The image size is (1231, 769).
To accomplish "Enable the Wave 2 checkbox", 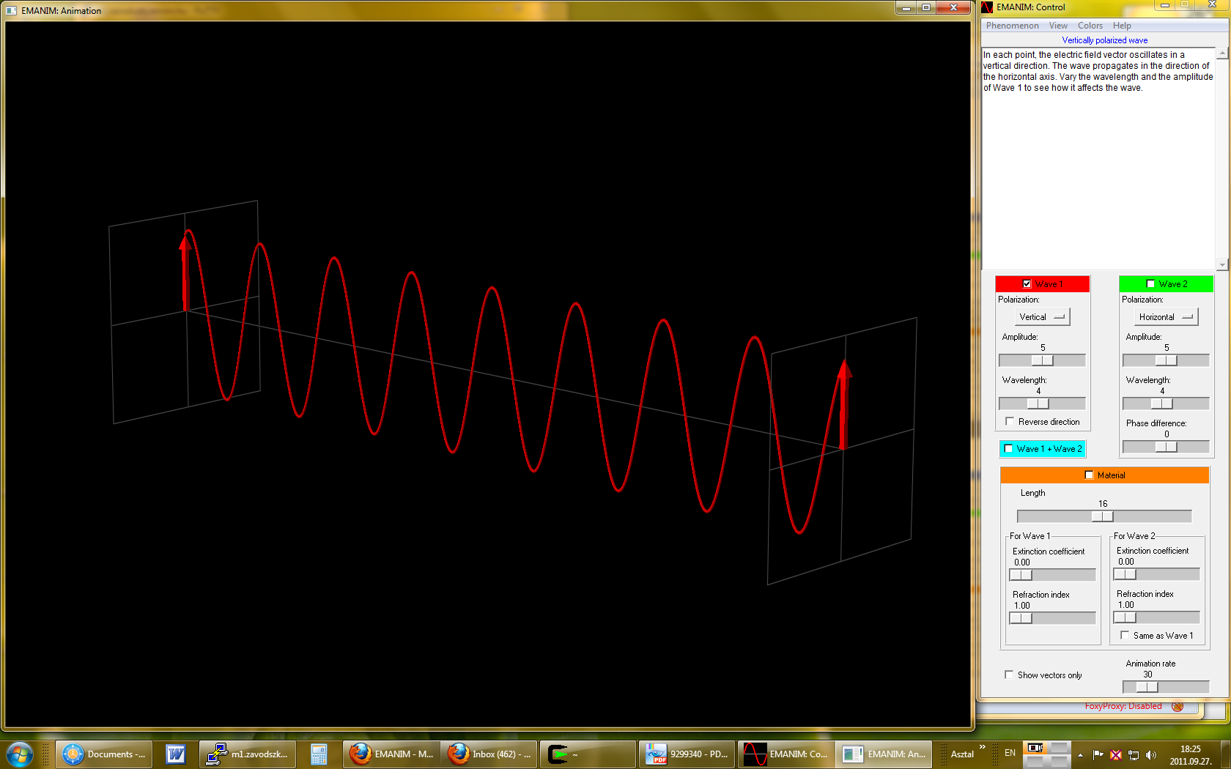I will click(1150, 284).
